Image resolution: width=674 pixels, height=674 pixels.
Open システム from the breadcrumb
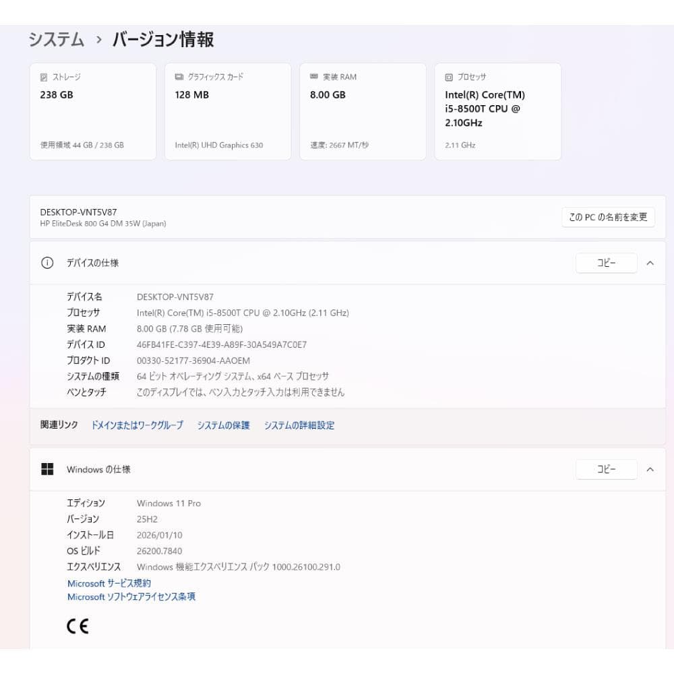coord(53,39)
